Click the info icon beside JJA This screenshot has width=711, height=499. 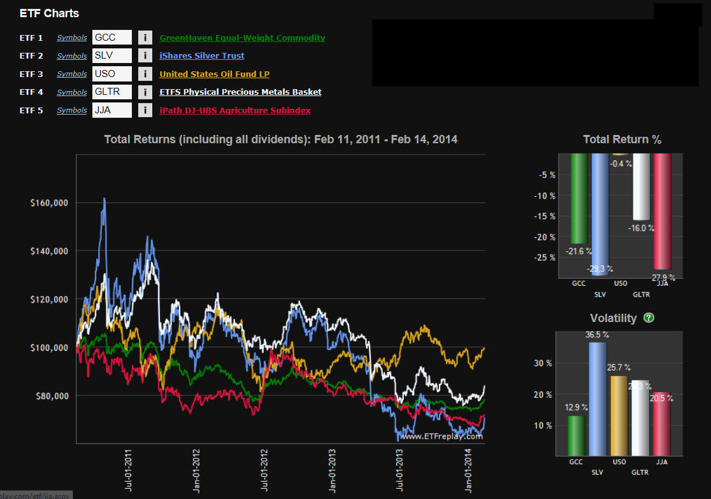145,110
